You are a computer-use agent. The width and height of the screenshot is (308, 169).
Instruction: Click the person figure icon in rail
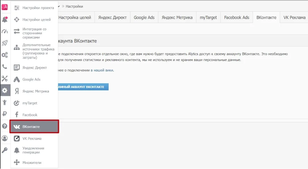point(5,102)
